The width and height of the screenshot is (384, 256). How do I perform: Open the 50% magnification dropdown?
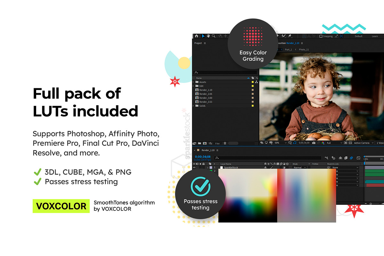[x=280, y=143]
